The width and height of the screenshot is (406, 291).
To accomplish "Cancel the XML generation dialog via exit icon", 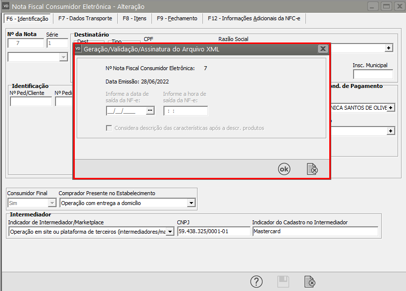I will tap(312, 169).
